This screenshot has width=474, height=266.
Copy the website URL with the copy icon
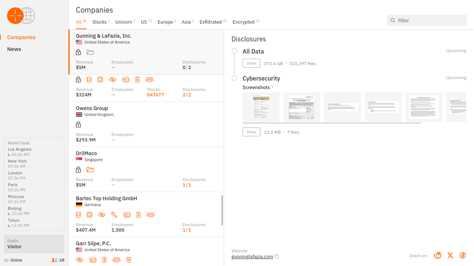coord(277,256)
